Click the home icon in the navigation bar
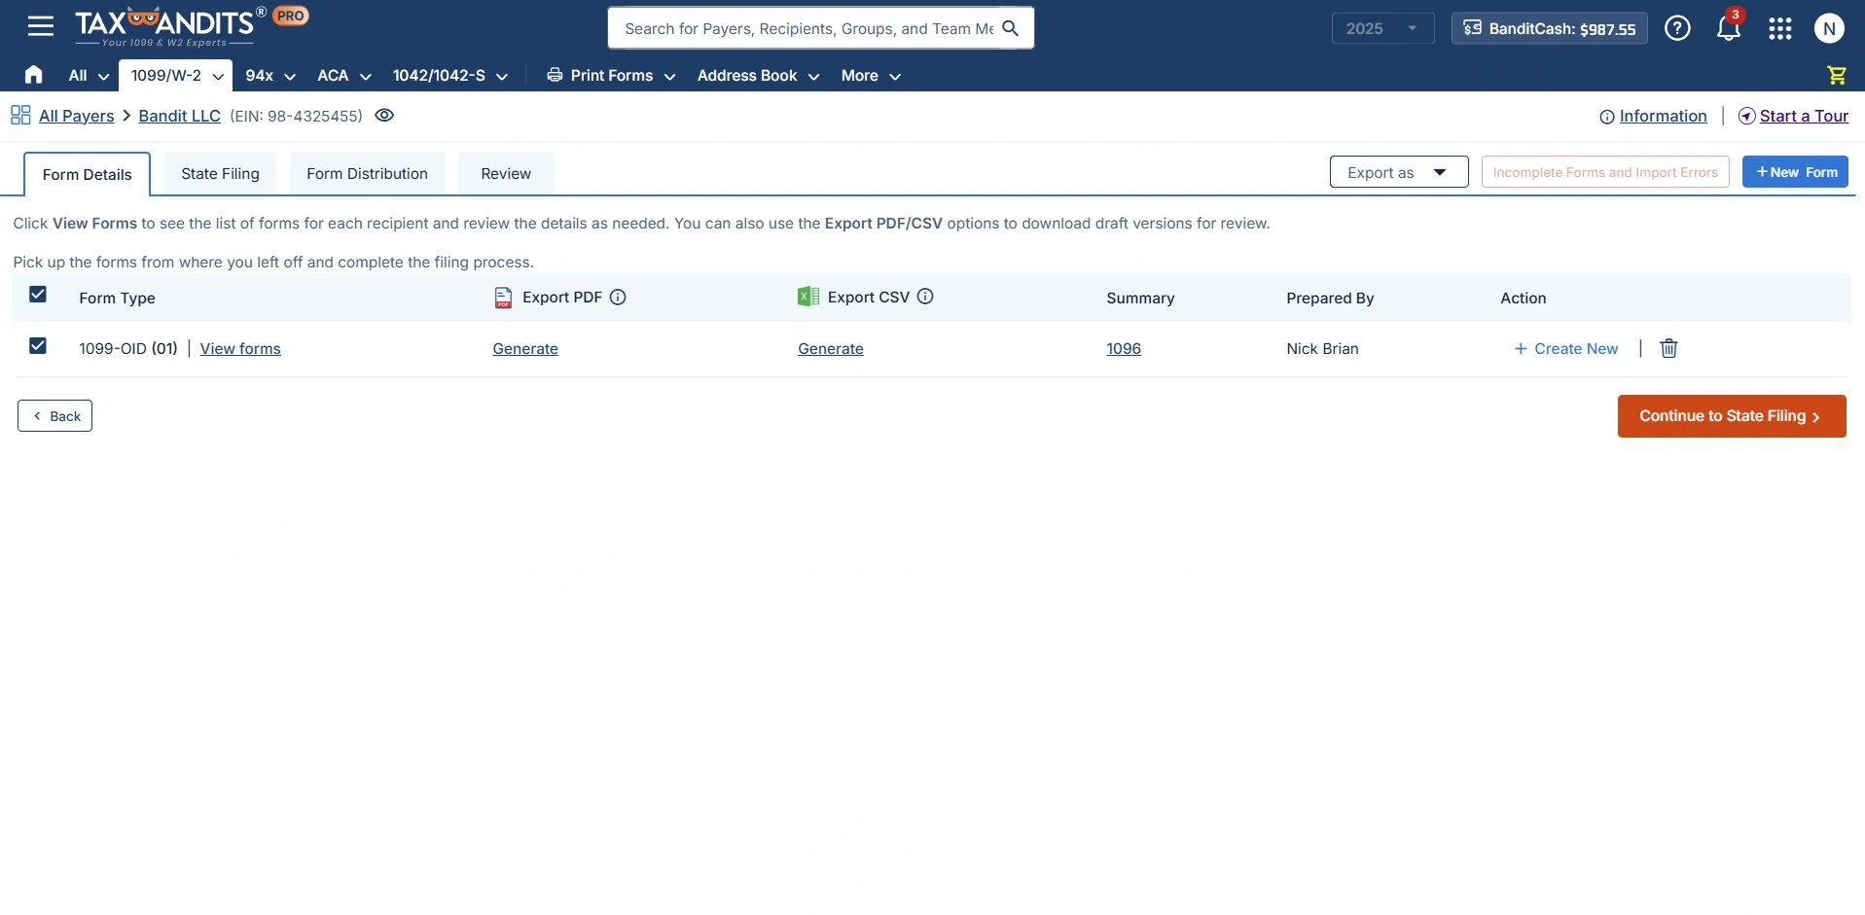1865x915 pixels. (33, 75)
